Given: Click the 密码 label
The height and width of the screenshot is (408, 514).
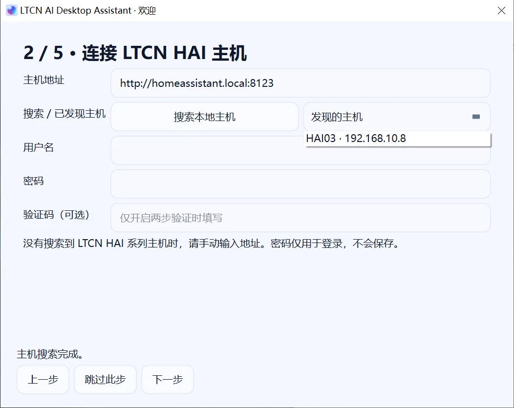Looking at the screenshot, I should (x=33, y=181).
